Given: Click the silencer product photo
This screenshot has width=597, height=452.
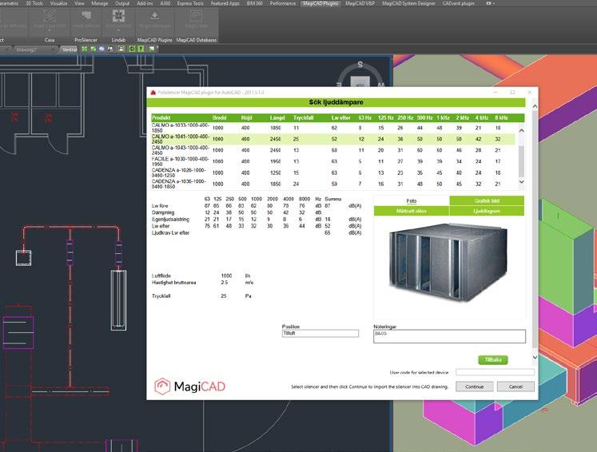Looking at the screenshot, I should (448, 263).
